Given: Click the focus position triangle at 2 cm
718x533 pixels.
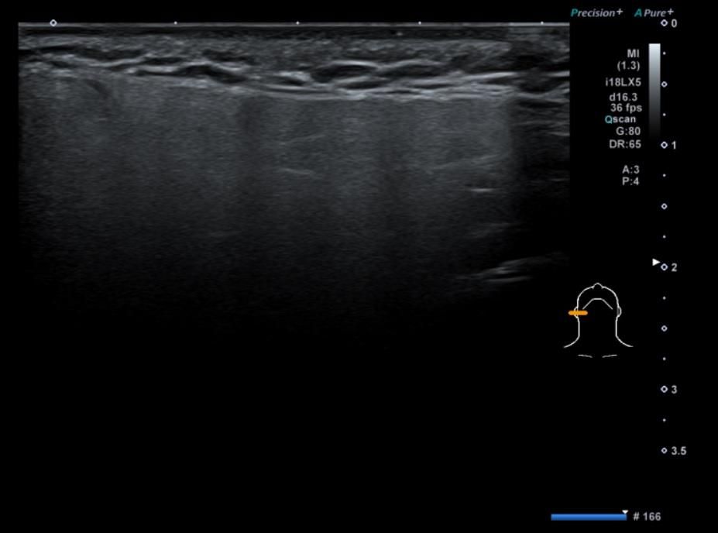Looking at the screenshot, I should tap(656, 263).
